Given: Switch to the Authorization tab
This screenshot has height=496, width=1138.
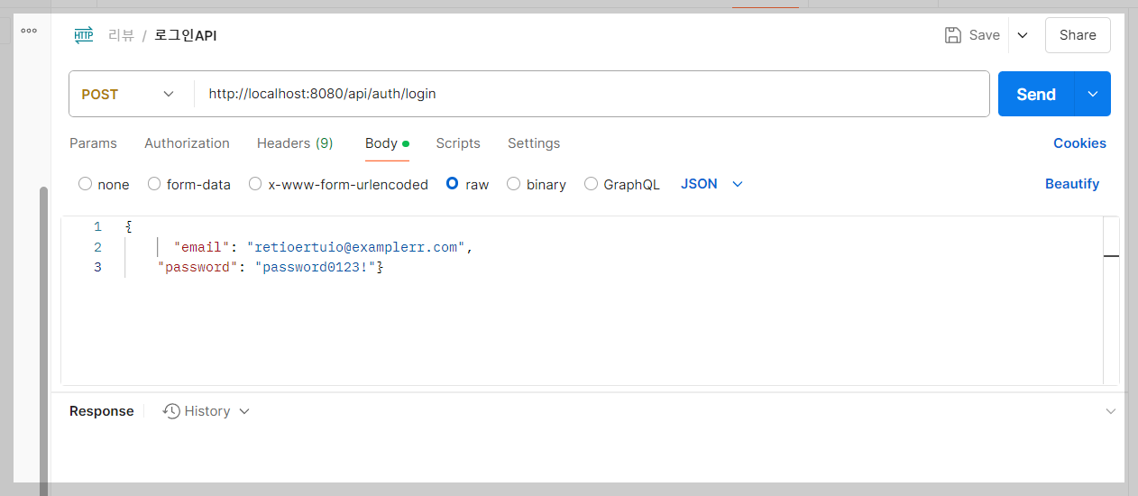Looking at the screenshot, I should (187, 143).
